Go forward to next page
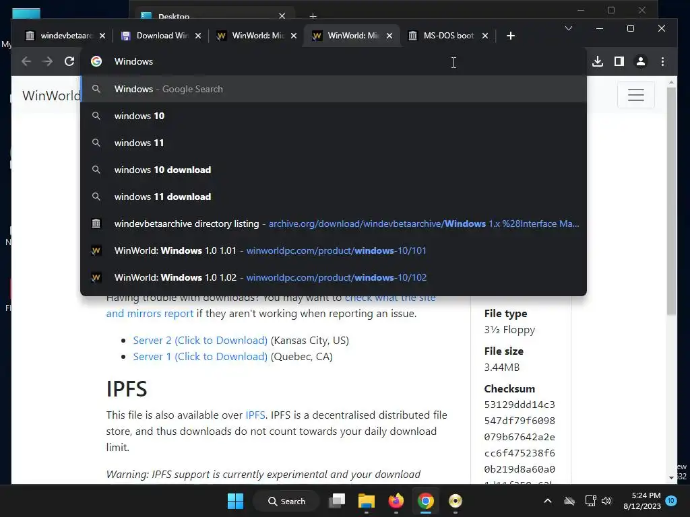The image size is (690, 517). point(48,61)
